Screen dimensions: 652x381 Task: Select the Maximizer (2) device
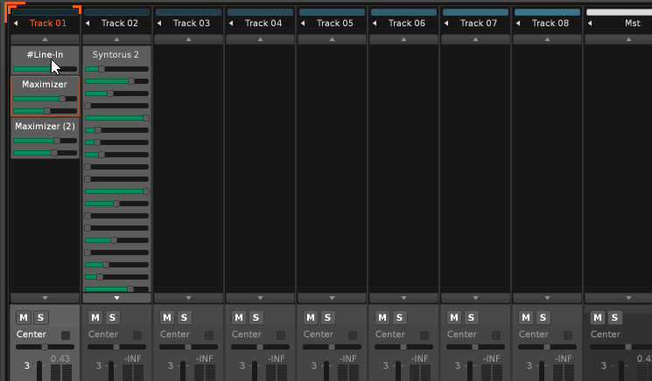click(45, 127)
